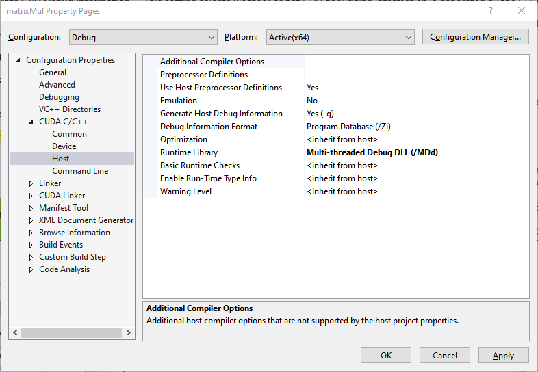Open the Configuration dropdown showing Debug
Viewport: 538px width, 372px height.
(x=143, y=37)
